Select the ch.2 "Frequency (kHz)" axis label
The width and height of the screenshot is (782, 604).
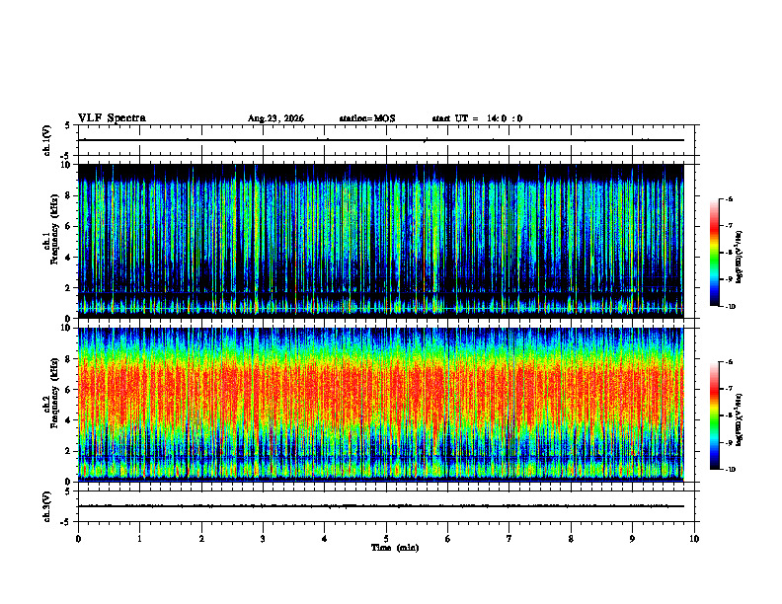click(54, 393)
